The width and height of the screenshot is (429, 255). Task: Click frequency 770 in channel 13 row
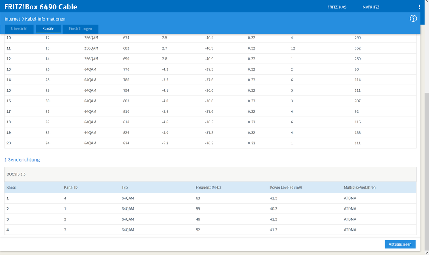point(126,69)
